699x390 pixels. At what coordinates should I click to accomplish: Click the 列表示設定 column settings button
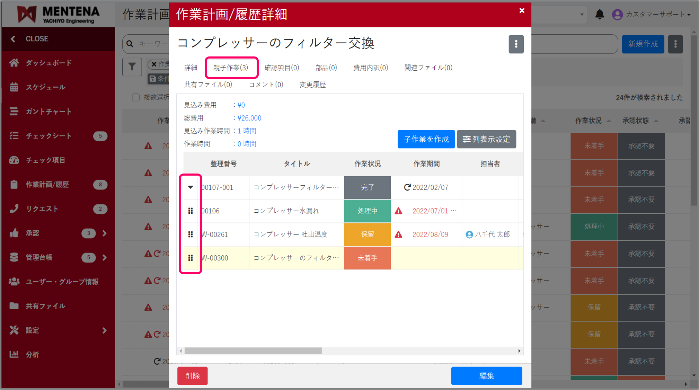[486, 139]
